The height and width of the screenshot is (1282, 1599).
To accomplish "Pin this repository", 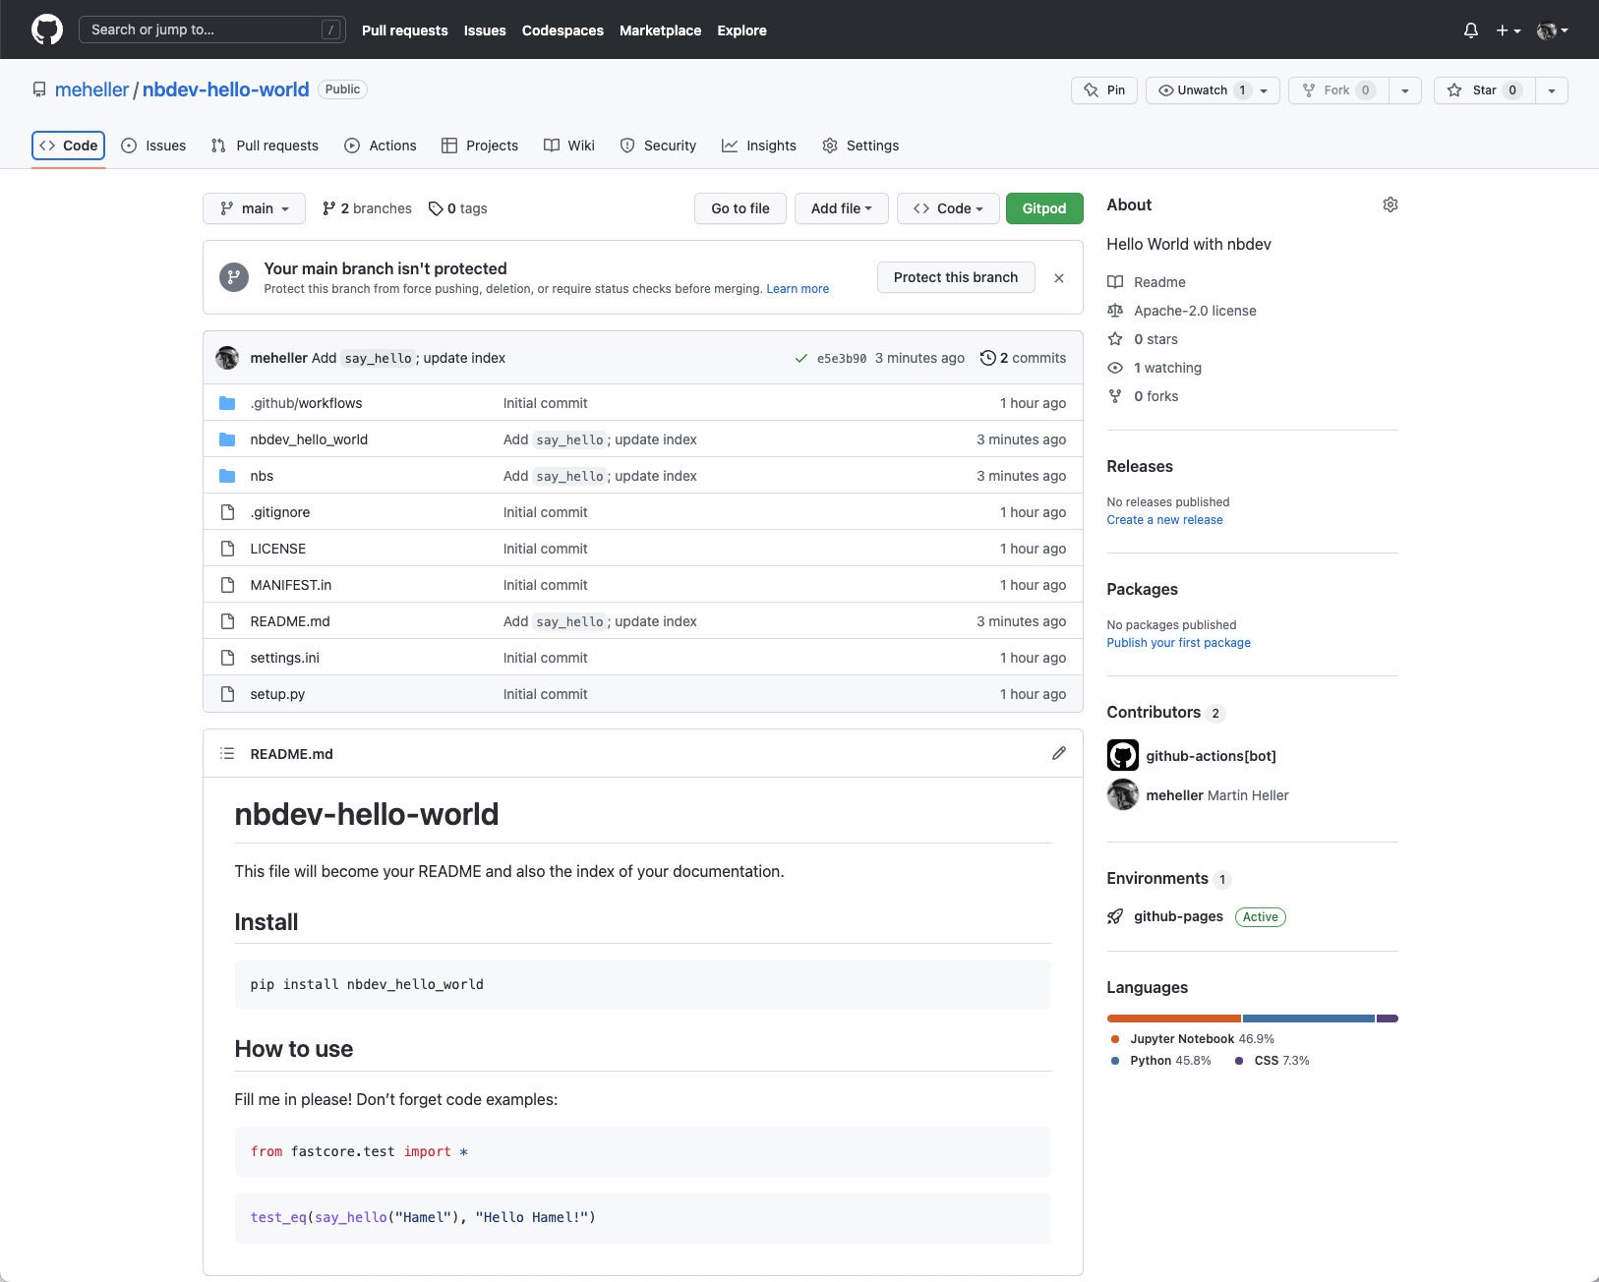I will coord(1104,90).
